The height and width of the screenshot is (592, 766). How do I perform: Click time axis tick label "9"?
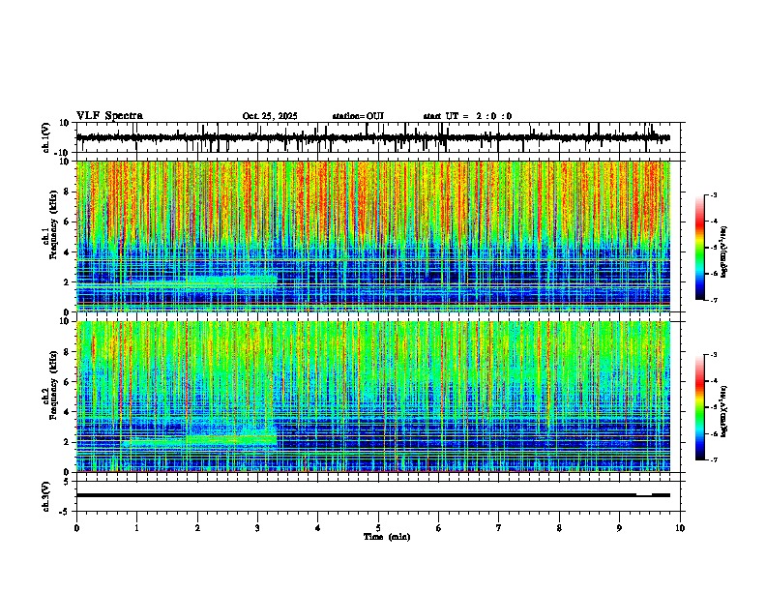tap(619, 528)
